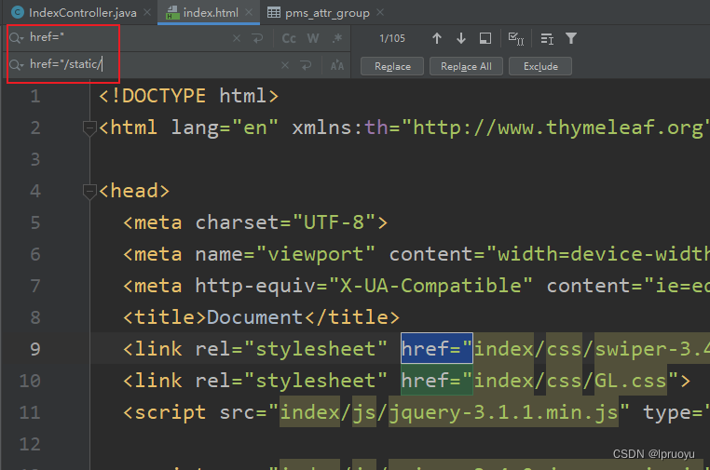
Task: Click the Exclude button
Action: (x=540, y=66)
